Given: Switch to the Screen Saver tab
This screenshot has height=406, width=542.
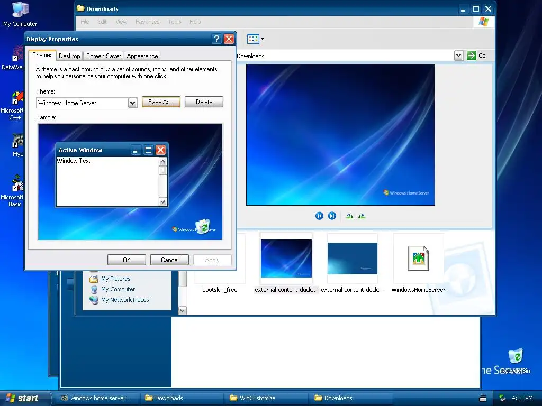Looking at the screenshot, I should (x=103, y=56).
